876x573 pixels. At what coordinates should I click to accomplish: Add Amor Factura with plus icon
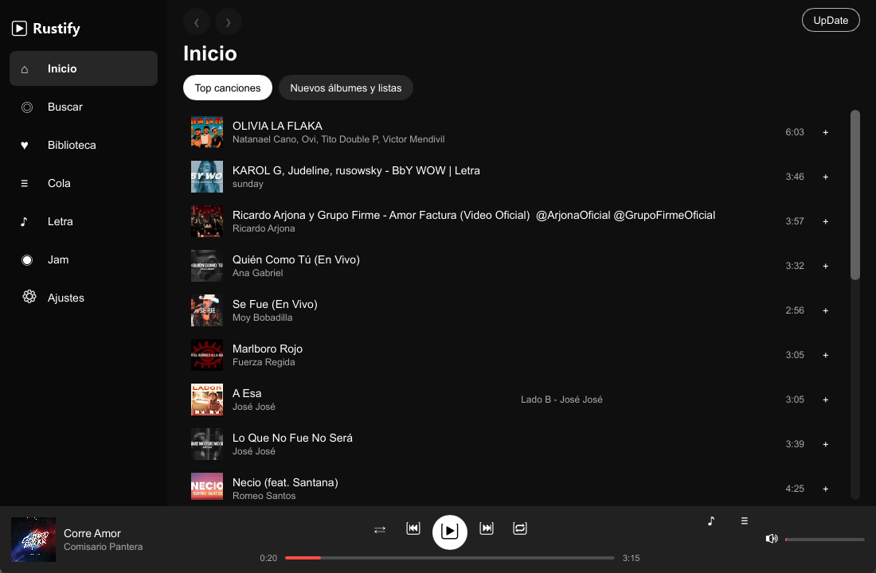(825, 222)
